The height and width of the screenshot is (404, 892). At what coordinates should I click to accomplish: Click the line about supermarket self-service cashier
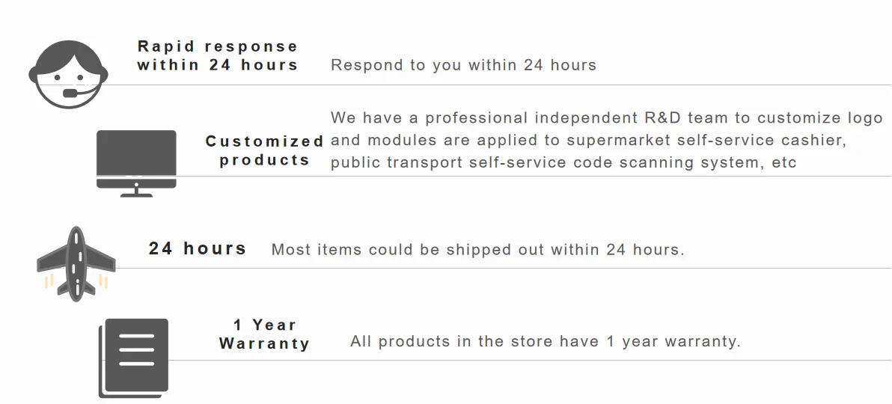coord(588,140)
